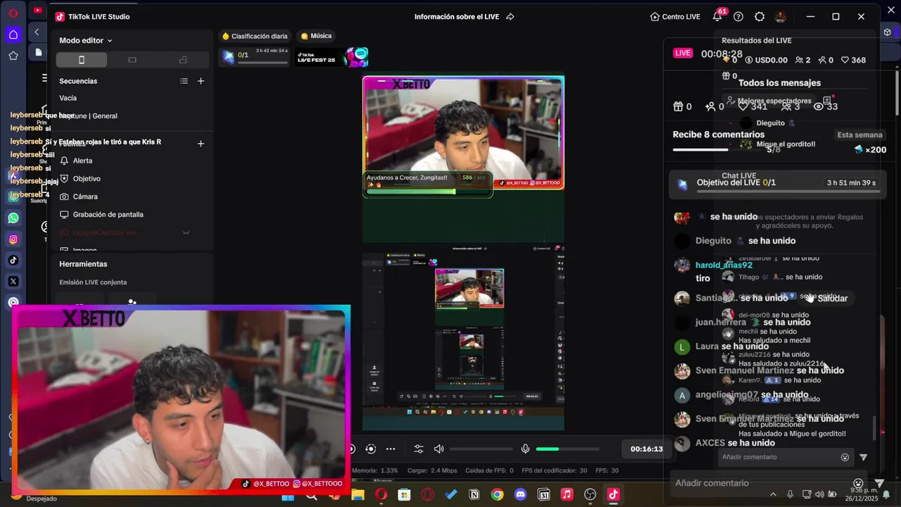
Task: Mute the microphone
Action: 525,449
